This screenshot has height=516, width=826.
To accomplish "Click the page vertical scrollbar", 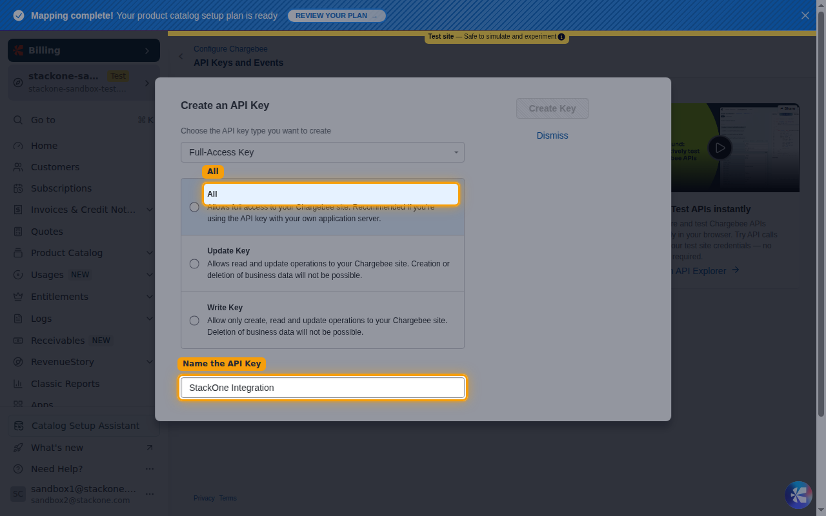I will tap(821, 213).
